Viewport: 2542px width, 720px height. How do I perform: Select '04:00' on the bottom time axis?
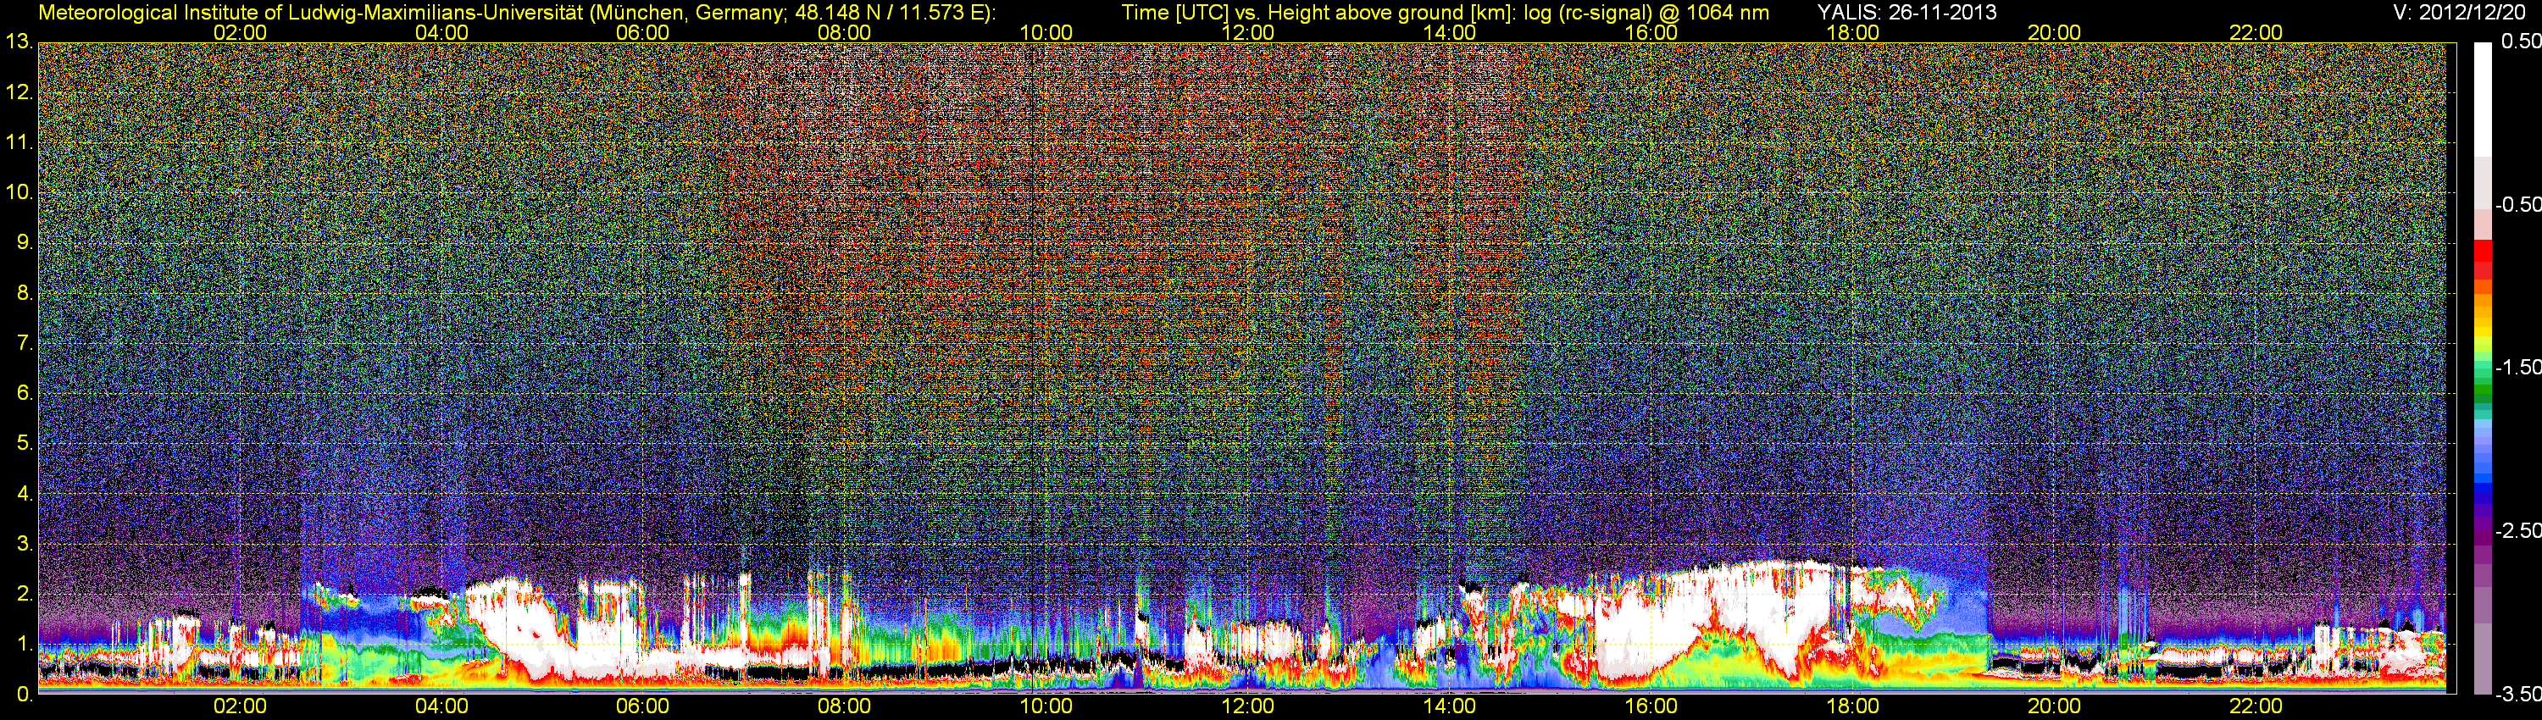tap(441, 707)
